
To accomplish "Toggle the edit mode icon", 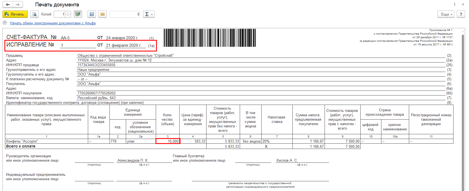I will (78, 14).
